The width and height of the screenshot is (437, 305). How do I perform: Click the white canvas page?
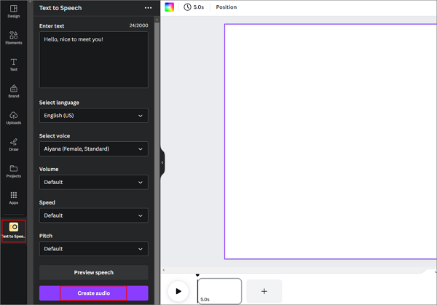coord(331,141)
